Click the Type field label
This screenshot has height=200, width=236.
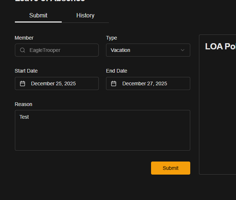coord(111,38)
